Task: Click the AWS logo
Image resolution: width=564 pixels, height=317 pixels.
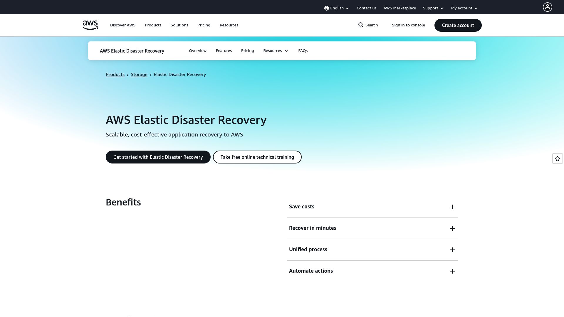Action: pos(90,25)
